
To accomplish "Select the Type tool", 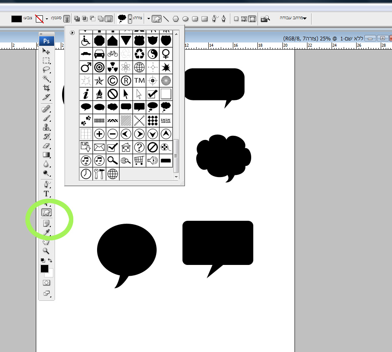I will tap(46, 194).
